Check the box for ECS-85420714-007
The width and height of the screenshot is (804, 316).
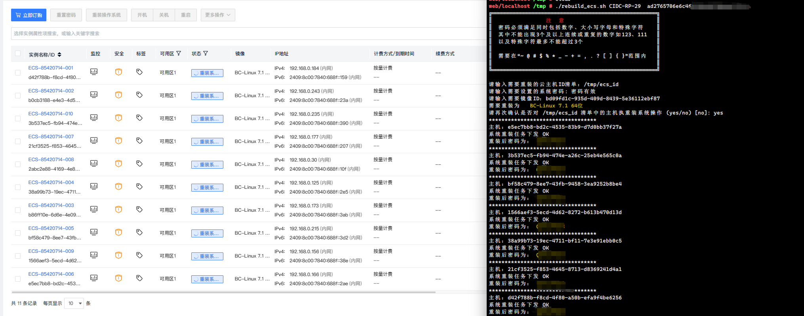[x=18, y=141]
